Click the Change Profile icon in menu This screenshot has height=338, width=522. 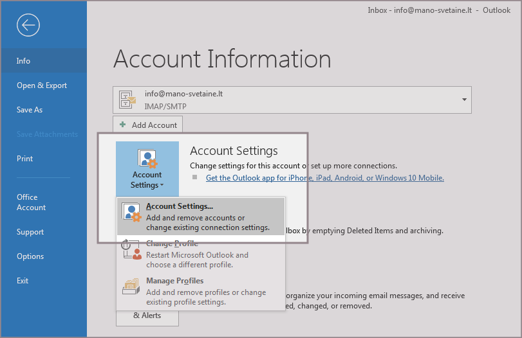131,249
